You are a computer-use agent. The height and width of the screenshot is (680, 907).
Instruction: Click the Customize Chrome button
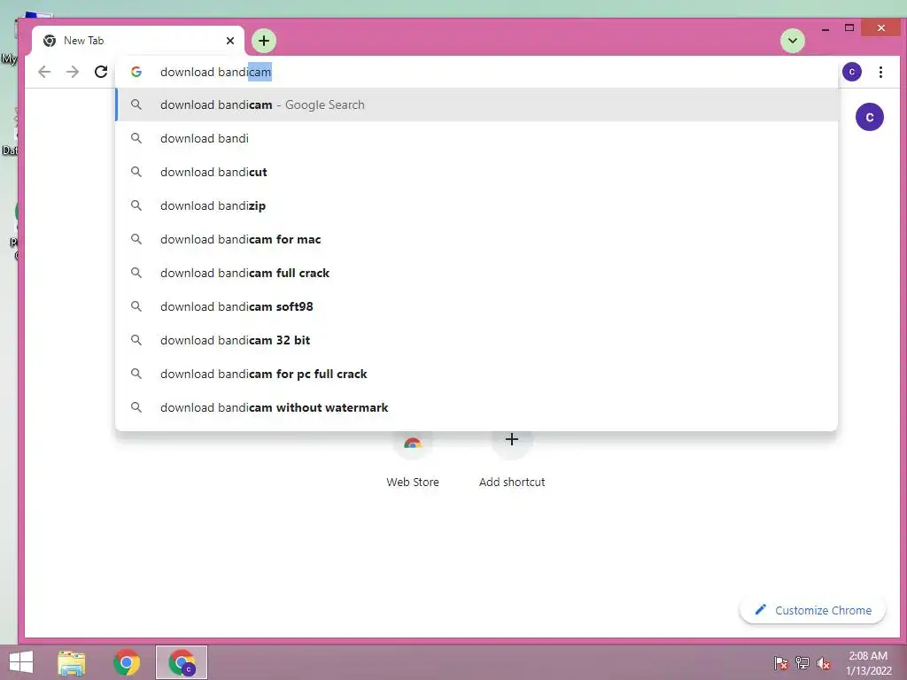pyautogui.click(x=812, y=610)
